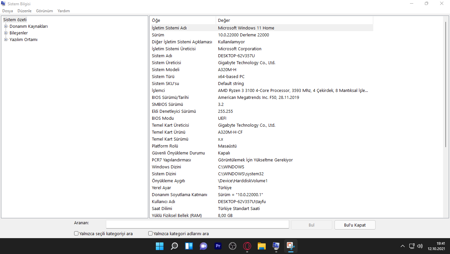The height and width of the screenshot is (254, 450).
Task: Enable 'Yalnızca kategori adlarını ara' checkbox
Action: pos(151,233)
